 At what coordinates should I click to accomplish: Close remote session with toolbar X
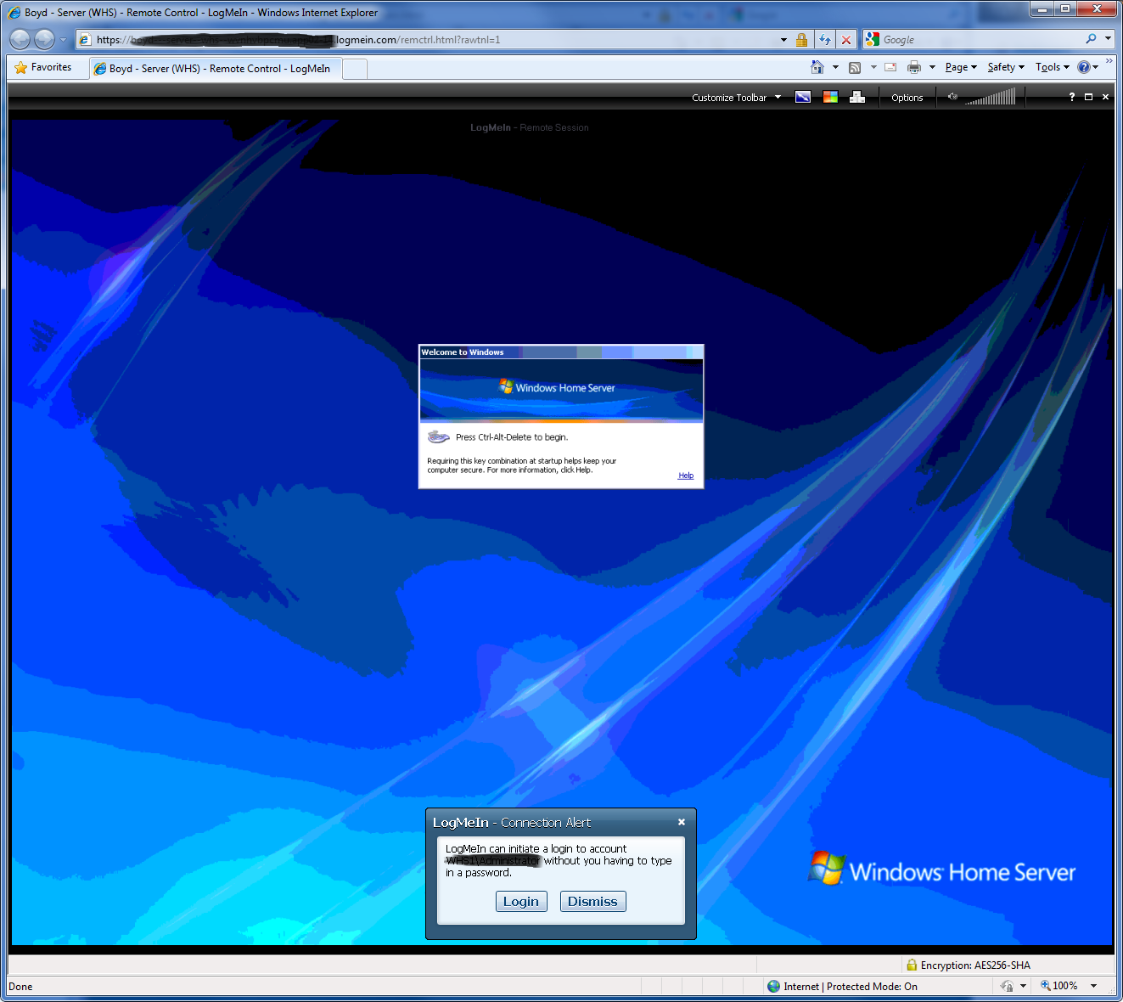1105,97
